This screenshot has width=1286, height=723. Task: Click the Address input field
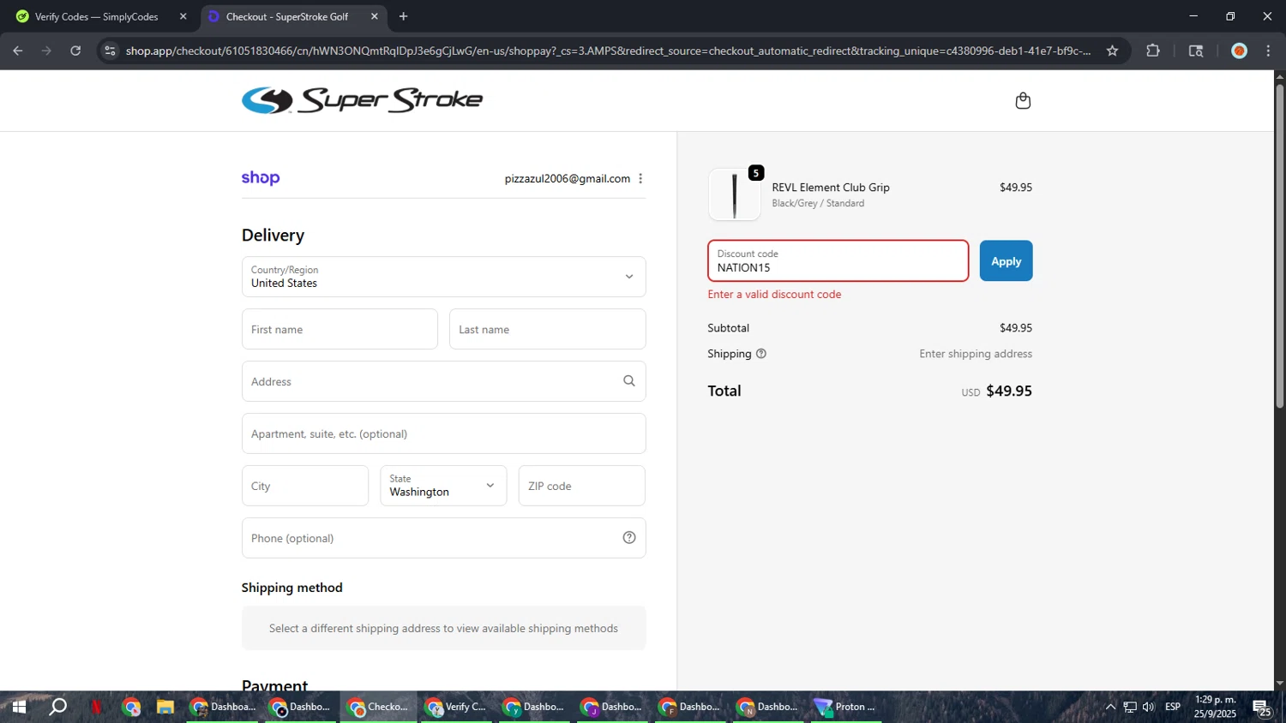pos(443,381)
